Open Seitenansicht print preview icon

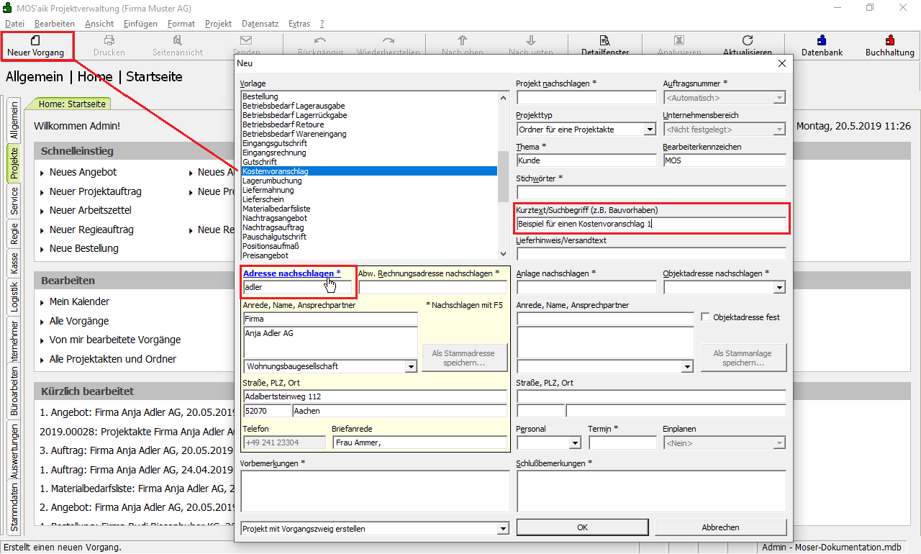pyautogui.click(x=177, y=41)
